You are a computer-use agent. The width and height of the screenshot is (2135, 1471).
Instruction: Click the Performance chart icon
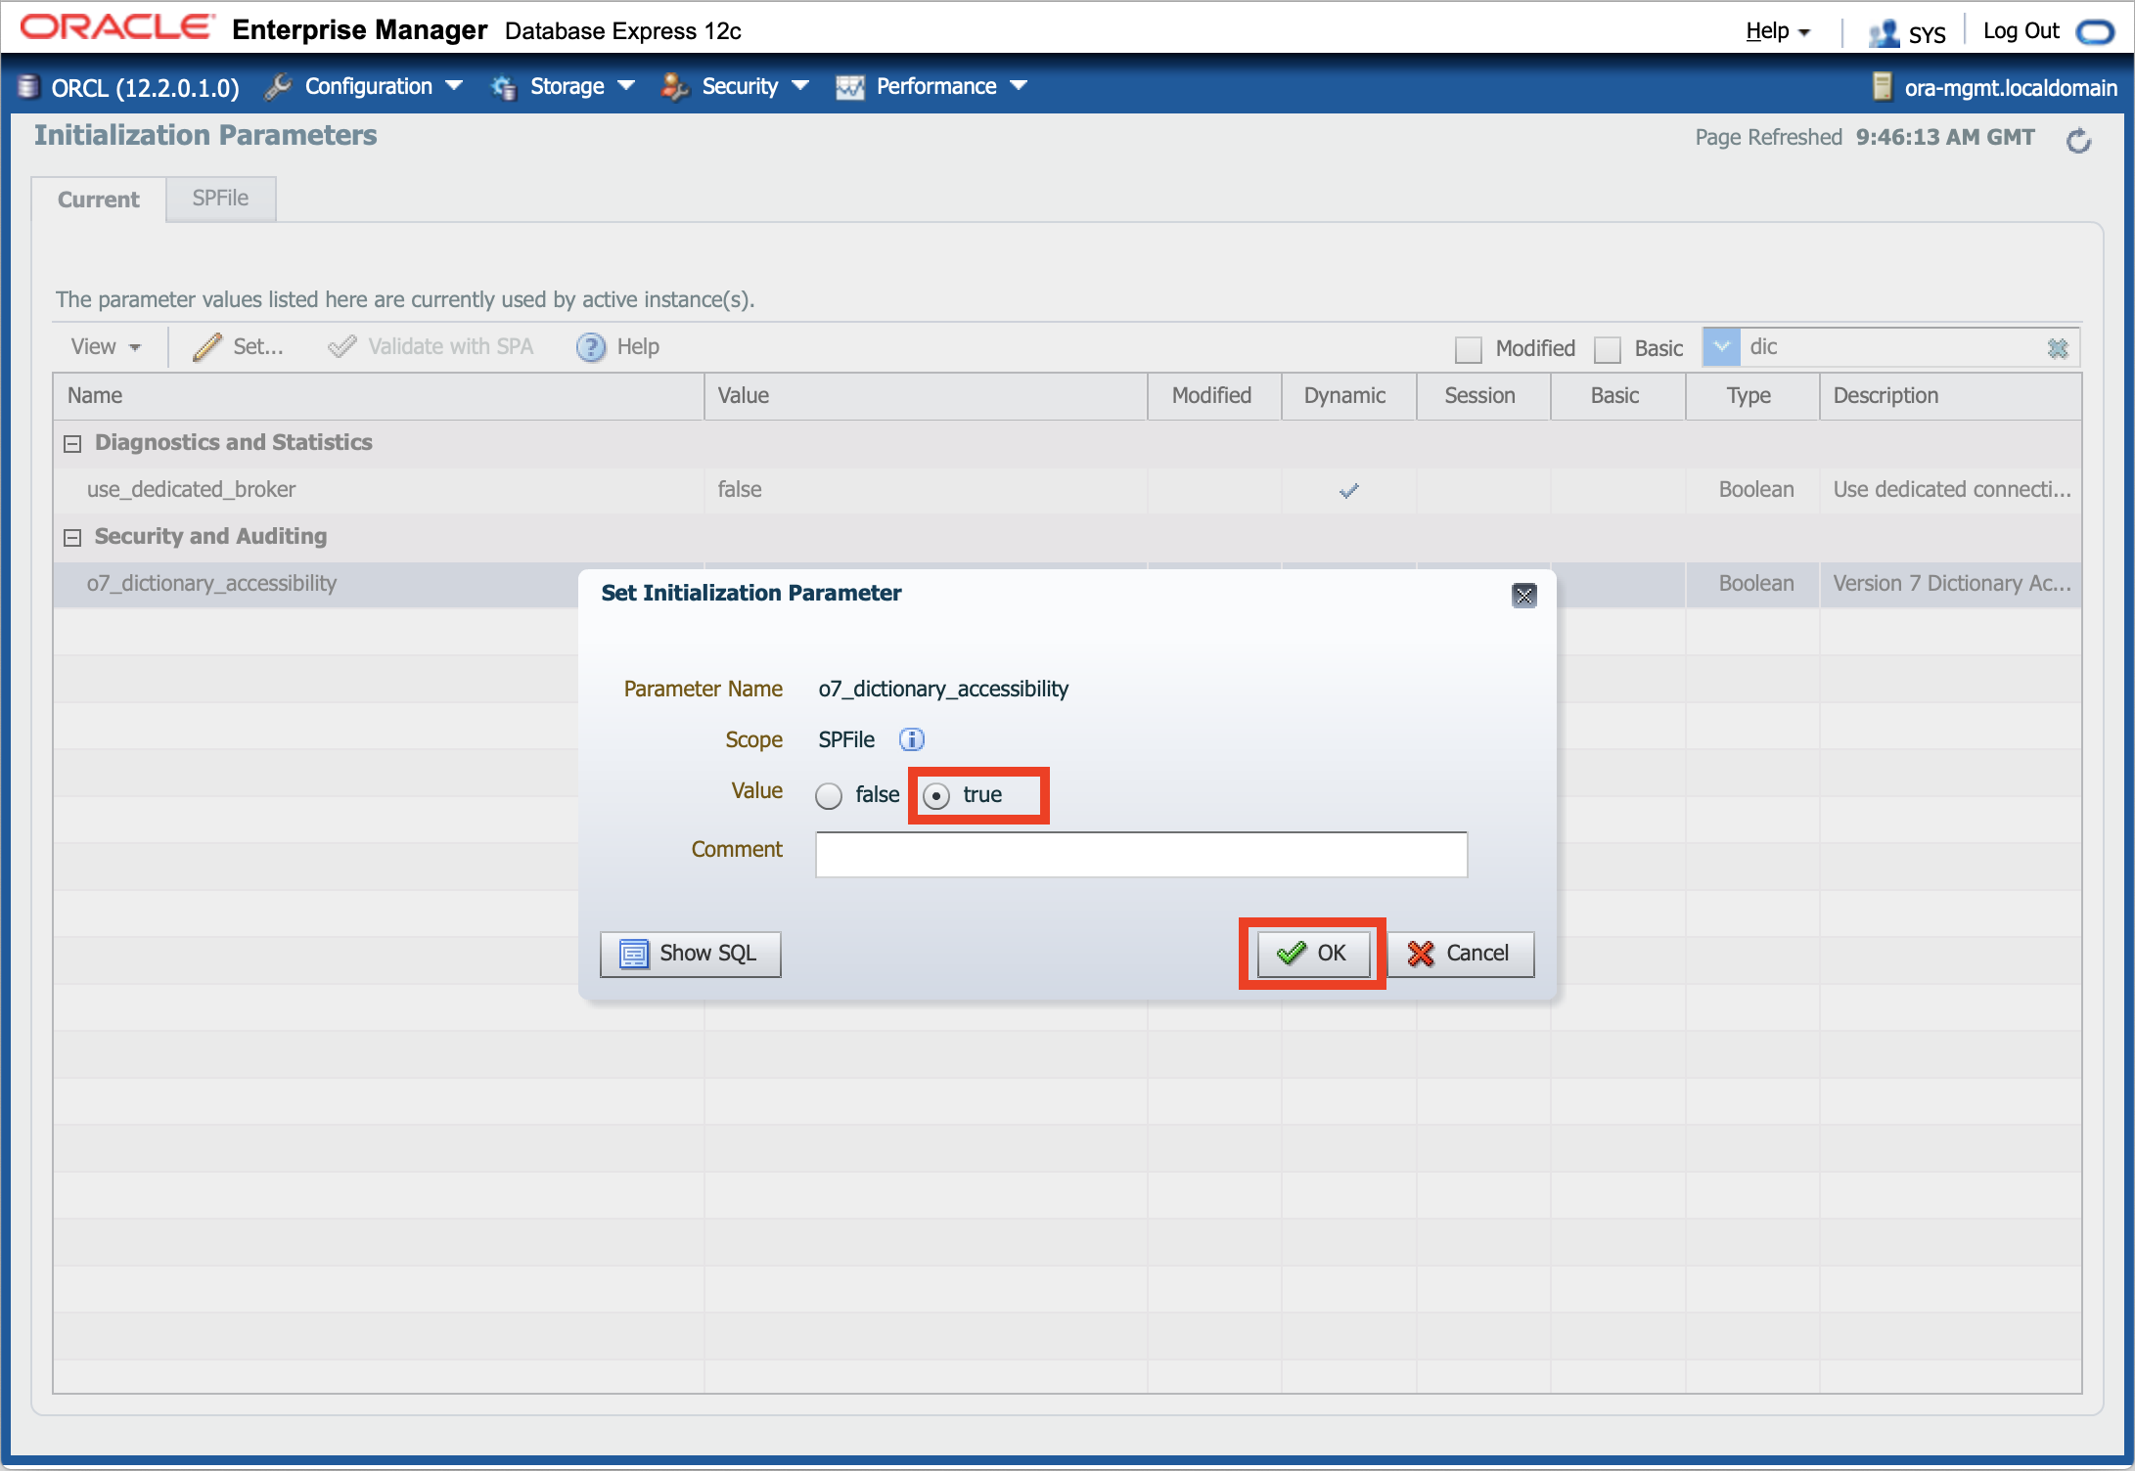849,87
